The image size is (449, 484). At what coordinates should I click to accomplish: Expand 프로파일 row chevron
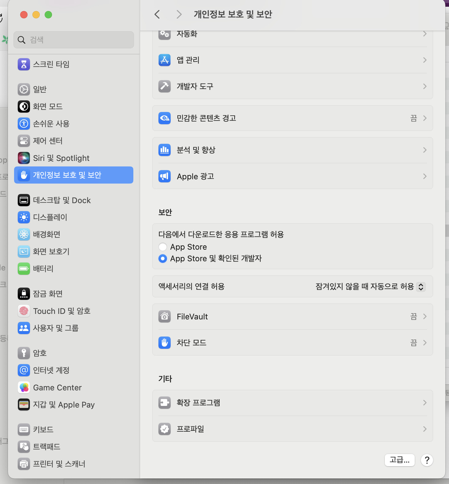425,429
